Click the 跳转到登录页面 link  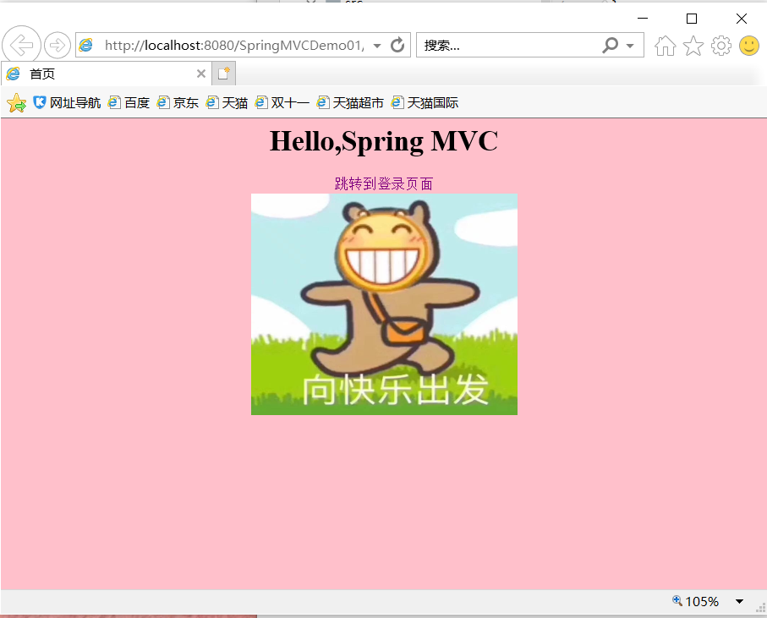pyautogui.click(x=383, y=183)
